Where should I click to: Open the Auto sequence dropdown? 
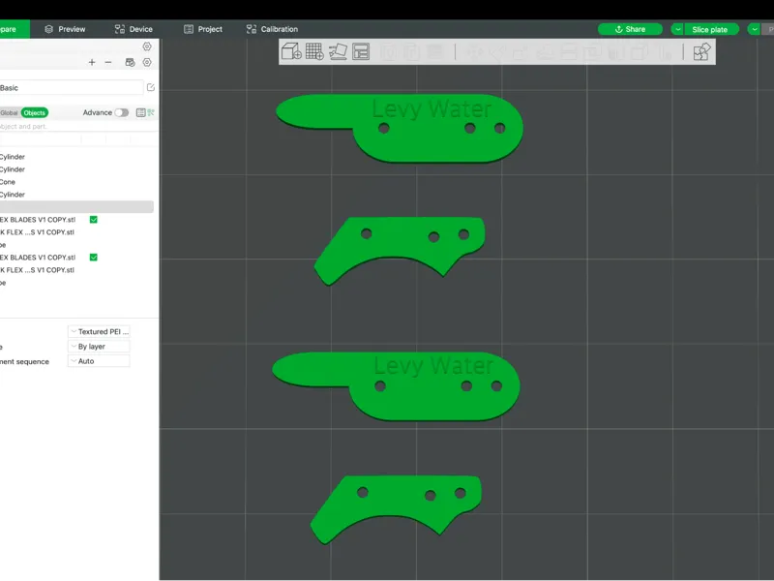point(99,361)
